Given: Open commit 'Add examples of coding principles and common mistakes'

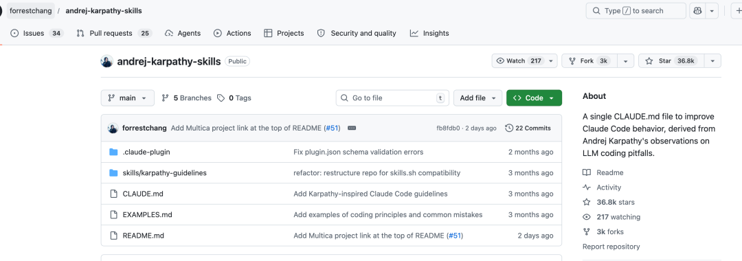Looking at the screenshot, I should (x=388, y=214).
